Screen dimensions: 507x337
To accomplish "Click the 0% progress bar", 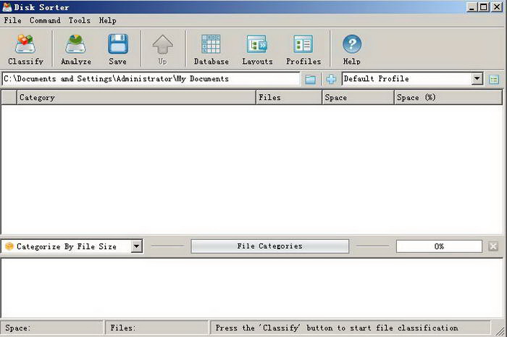I will click(439, 246).
